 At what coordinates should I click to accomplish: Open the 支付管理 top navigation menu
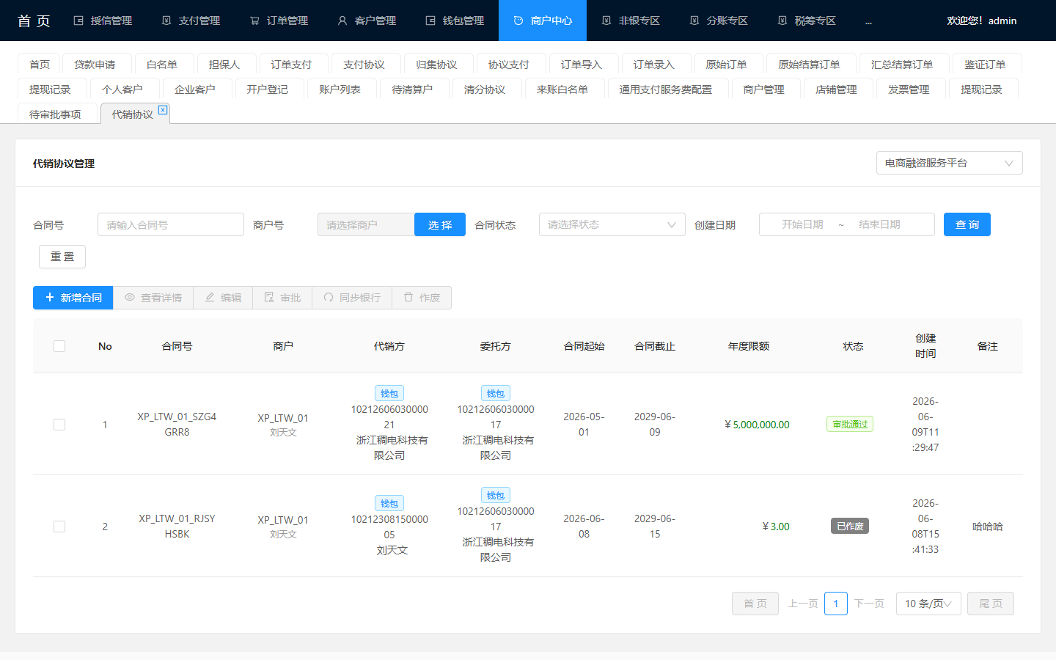(191, 21)
